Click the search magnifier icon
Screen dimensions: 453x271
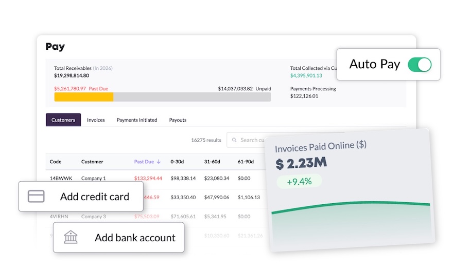234,140
